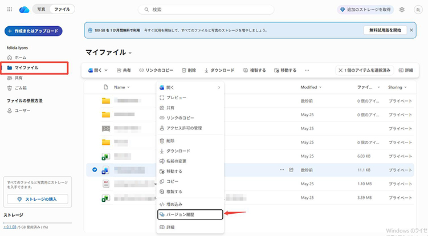Select マイファイル in sidebar
The width and height of the screenshot is (428, 236).
tap(34, 68)
